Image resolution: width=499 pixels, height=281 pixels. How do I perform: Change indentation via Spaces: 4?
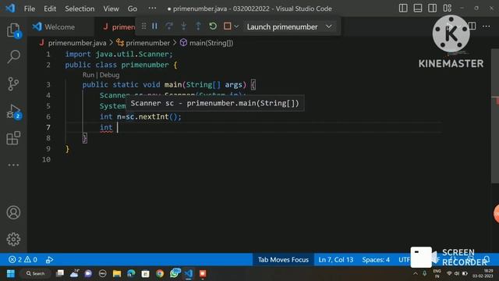(x=376, y=260)
